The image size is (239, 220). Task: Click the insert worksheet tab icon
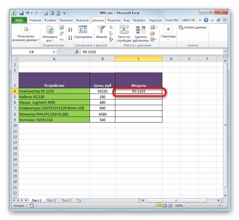pyautogui.click(x=79, y=201)
